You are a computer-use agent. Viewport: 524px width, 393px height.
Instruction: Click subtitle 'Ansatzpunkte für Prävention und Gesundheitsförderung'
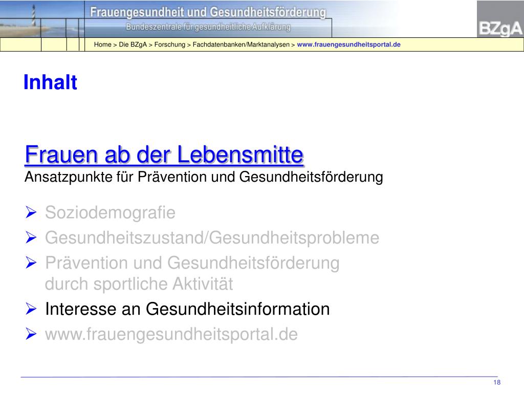coord(204,177)
